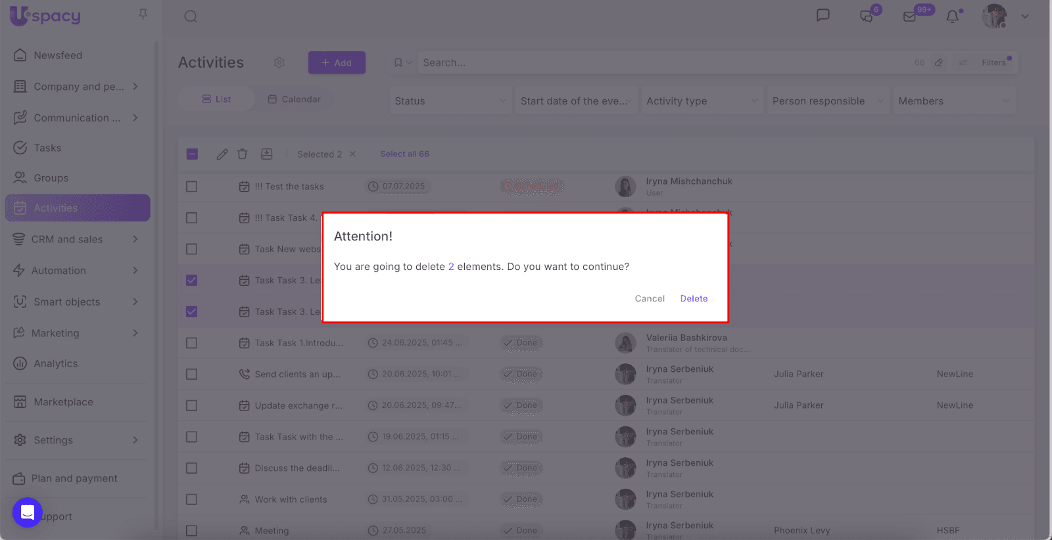The width and height of the screenshot is (1052, 540).
Task: Focus the activities Search input field
Action: click(657, 62)
